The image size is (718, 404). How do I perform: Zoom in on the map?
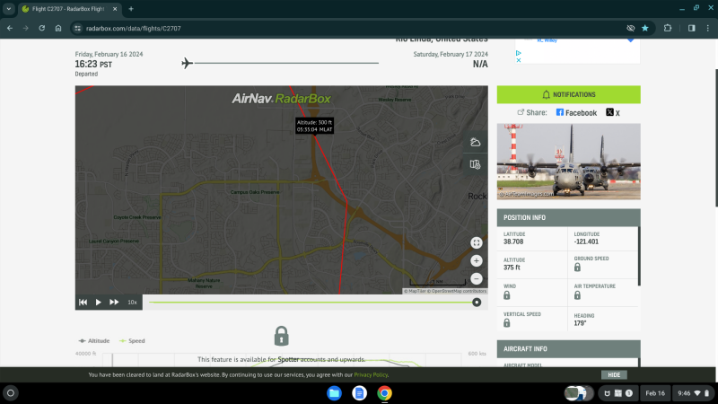click(x=477, y=261)
